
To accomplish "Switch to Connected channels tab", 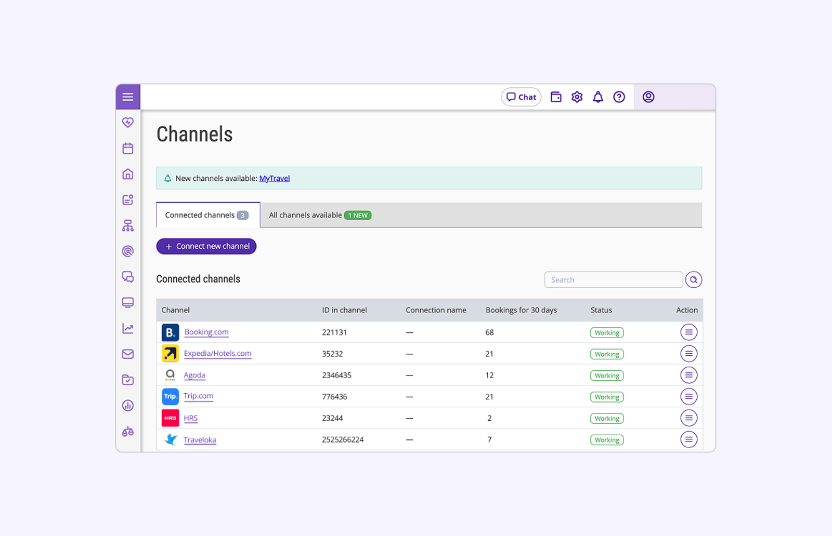I will coord(208,215).
